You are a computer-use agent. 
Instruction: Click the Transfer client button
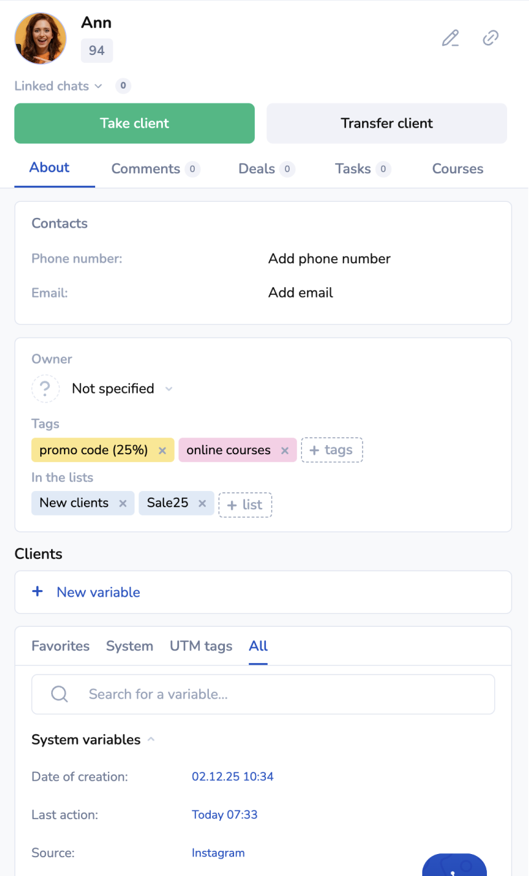coord(387,124)
